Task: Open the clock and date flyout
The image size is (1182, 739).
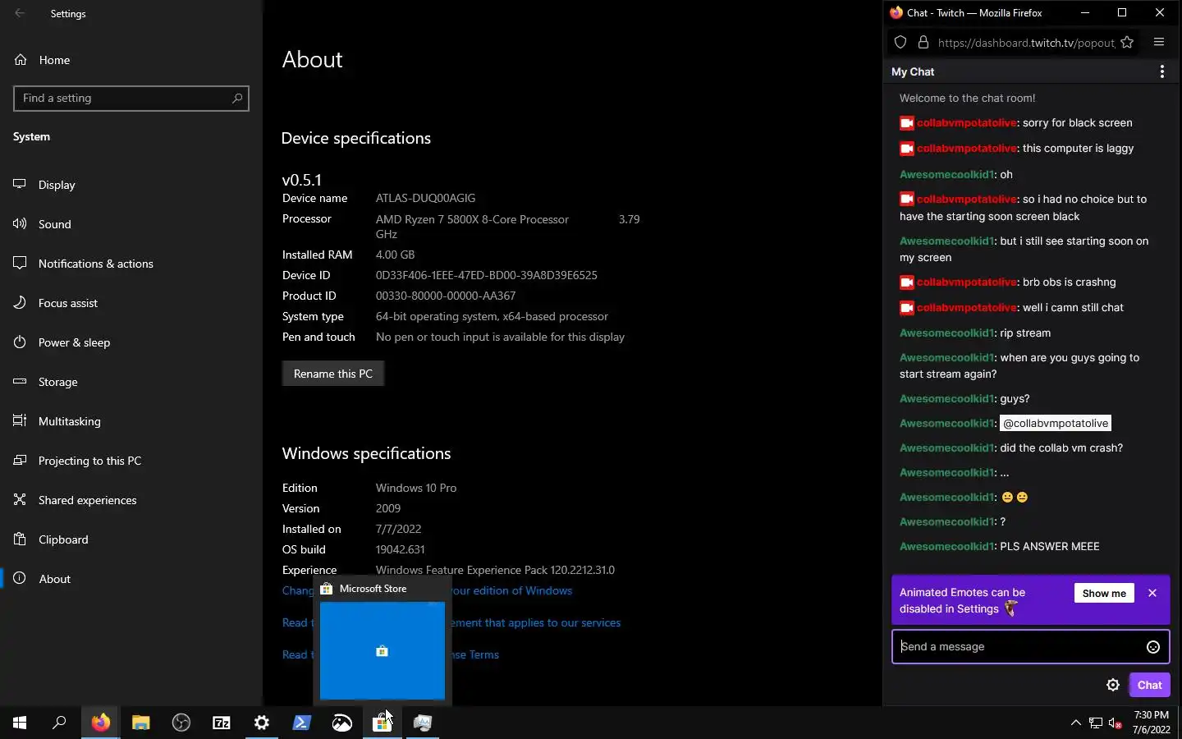Action: [x=1151, y=723]
